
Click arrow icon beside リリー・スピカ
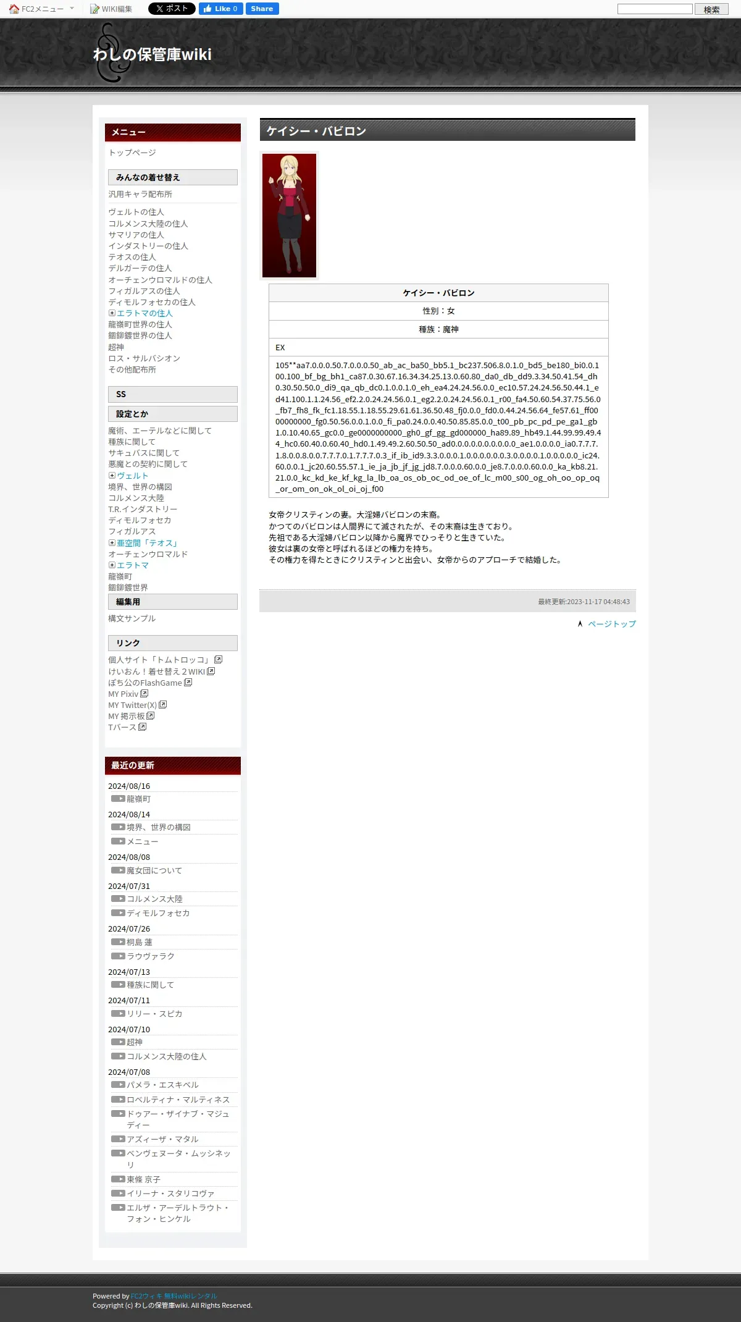click(118, 1014)
